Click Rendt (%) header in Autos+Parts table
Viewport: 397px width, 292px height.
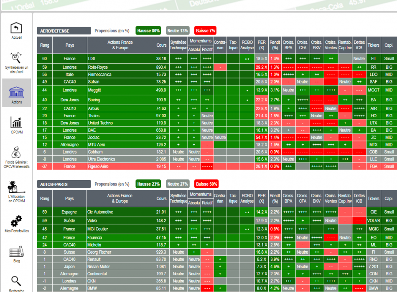[275, 199]
